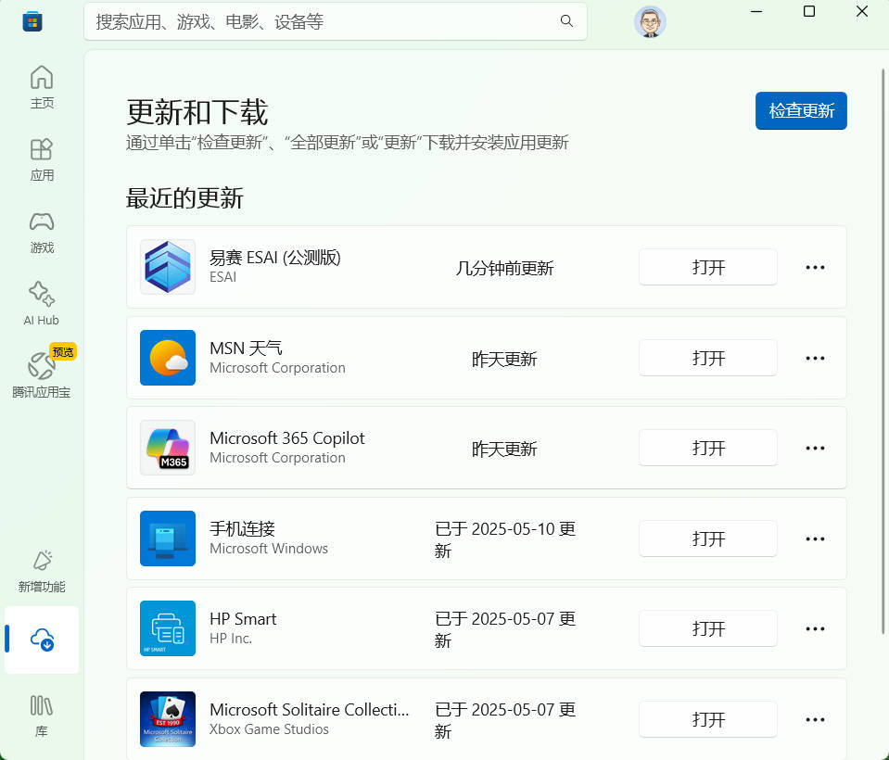
Task: Click the HP Smart app name
Action: [x=243, y=619]
